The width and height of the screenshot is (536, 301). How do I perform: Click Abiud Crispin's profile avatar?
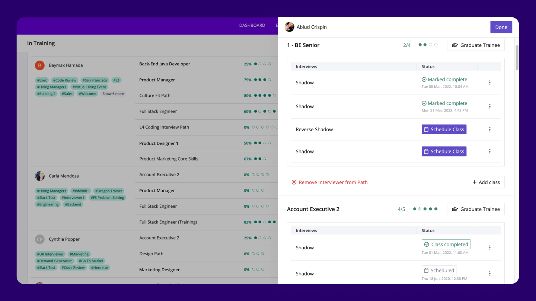click(290, 27)
